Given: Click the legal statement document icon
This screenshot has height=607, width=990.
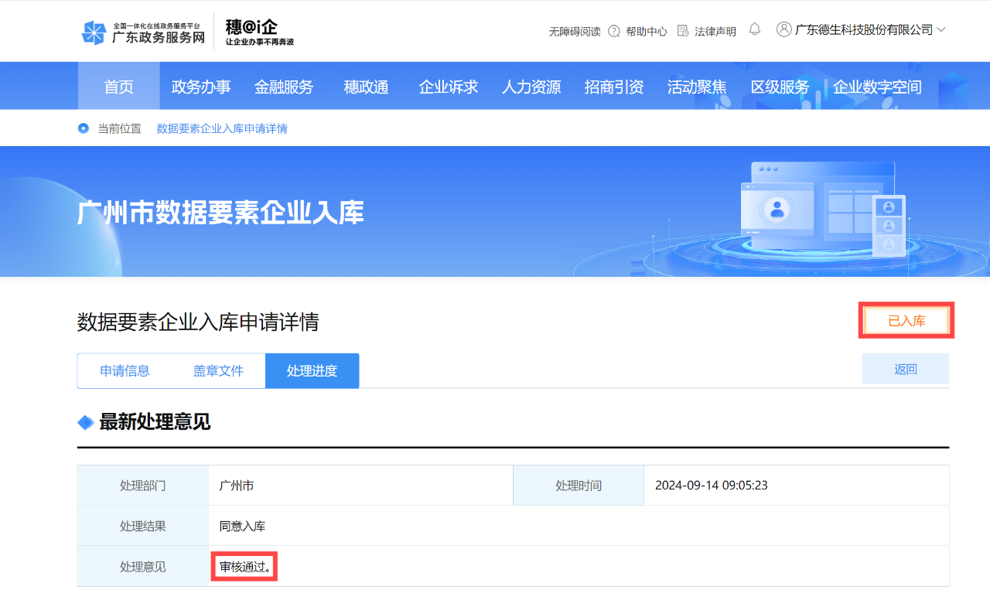Looking at the screenshot, I should (x=683, y=31).
